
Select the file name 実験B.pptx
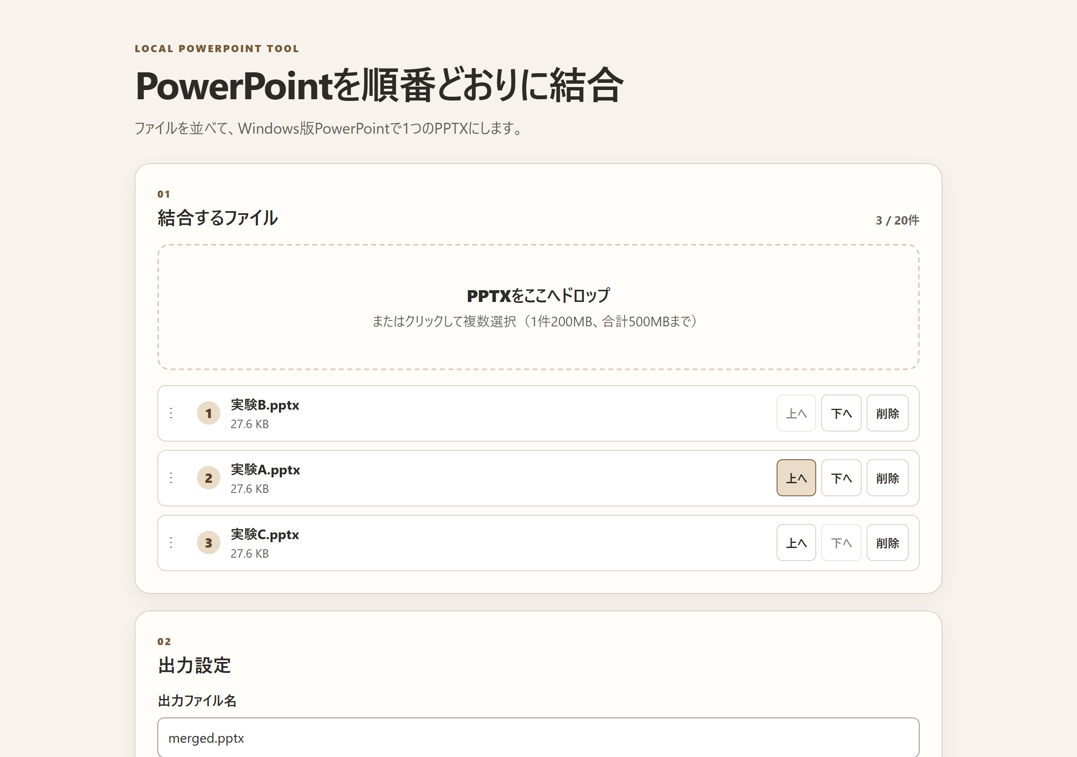265,405
